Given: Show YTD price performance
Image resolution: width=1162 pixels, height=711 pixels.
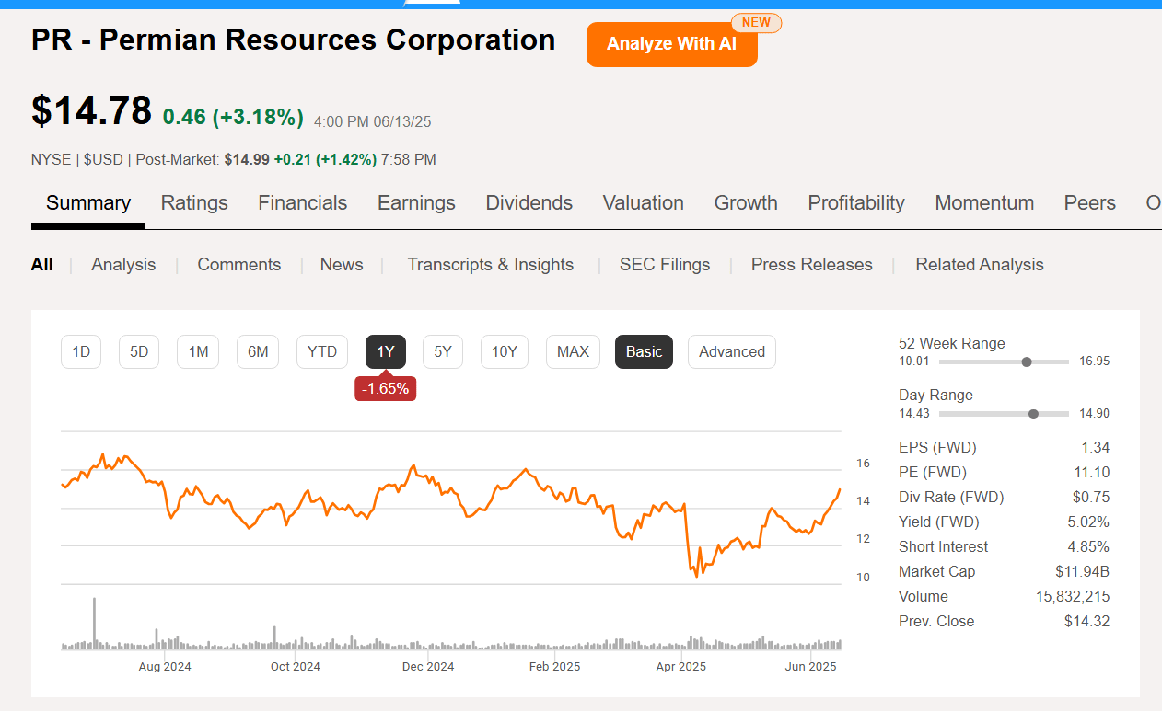Looking at the screenshot, I should pos(321,351).
